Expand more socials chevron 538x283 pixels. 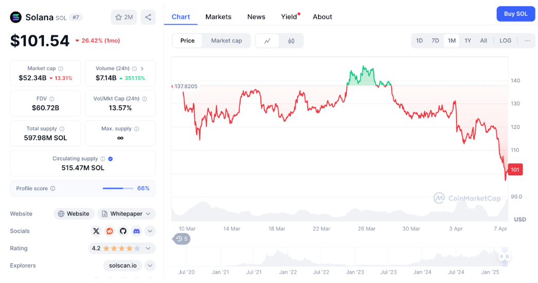click(150, 231)
